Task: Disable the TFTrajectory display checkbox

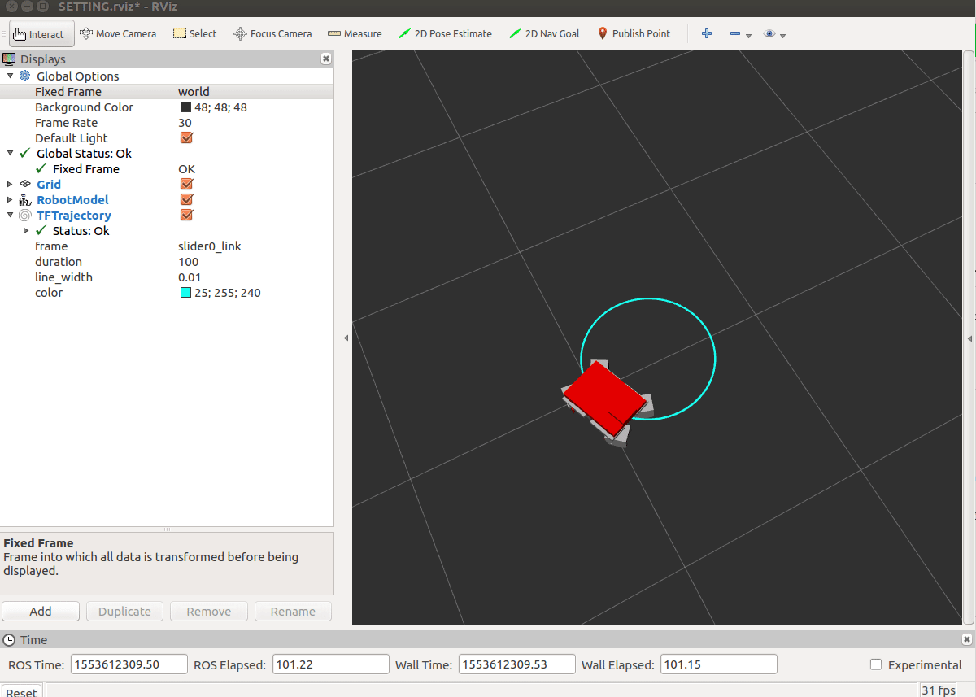Action: point(186,215)
